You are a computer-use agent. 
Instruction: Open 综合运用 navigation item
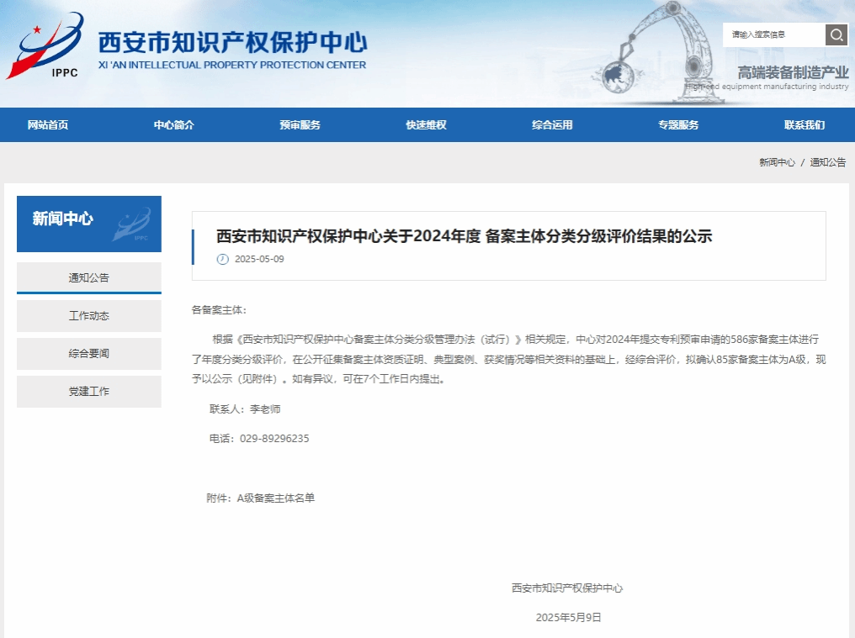point(552,124)
